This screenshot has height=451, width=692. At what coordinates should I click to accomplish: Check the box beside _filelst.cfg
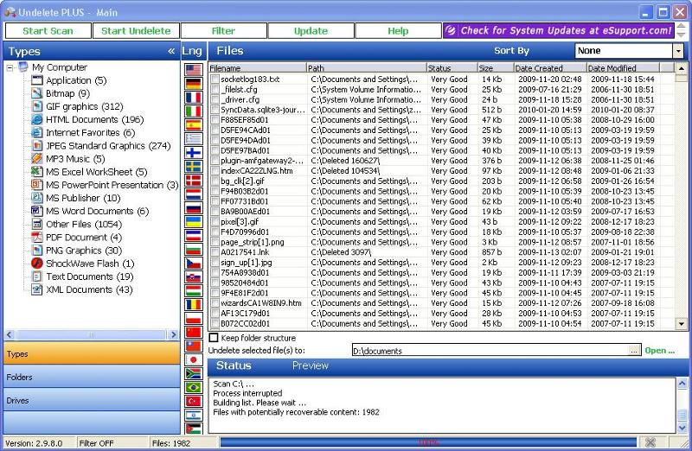coord(215,89)
